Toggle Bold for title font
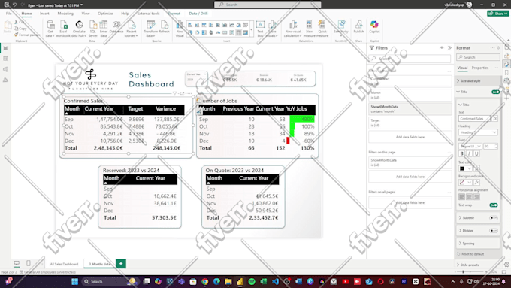 [462, 153]
